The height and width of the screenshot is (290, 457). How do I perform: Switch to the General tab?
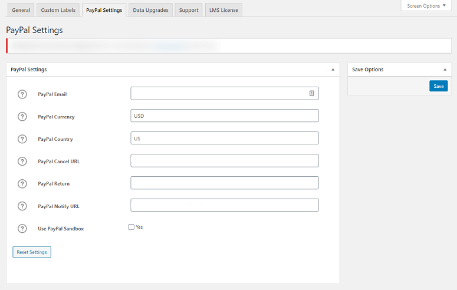tap(21, 10)
